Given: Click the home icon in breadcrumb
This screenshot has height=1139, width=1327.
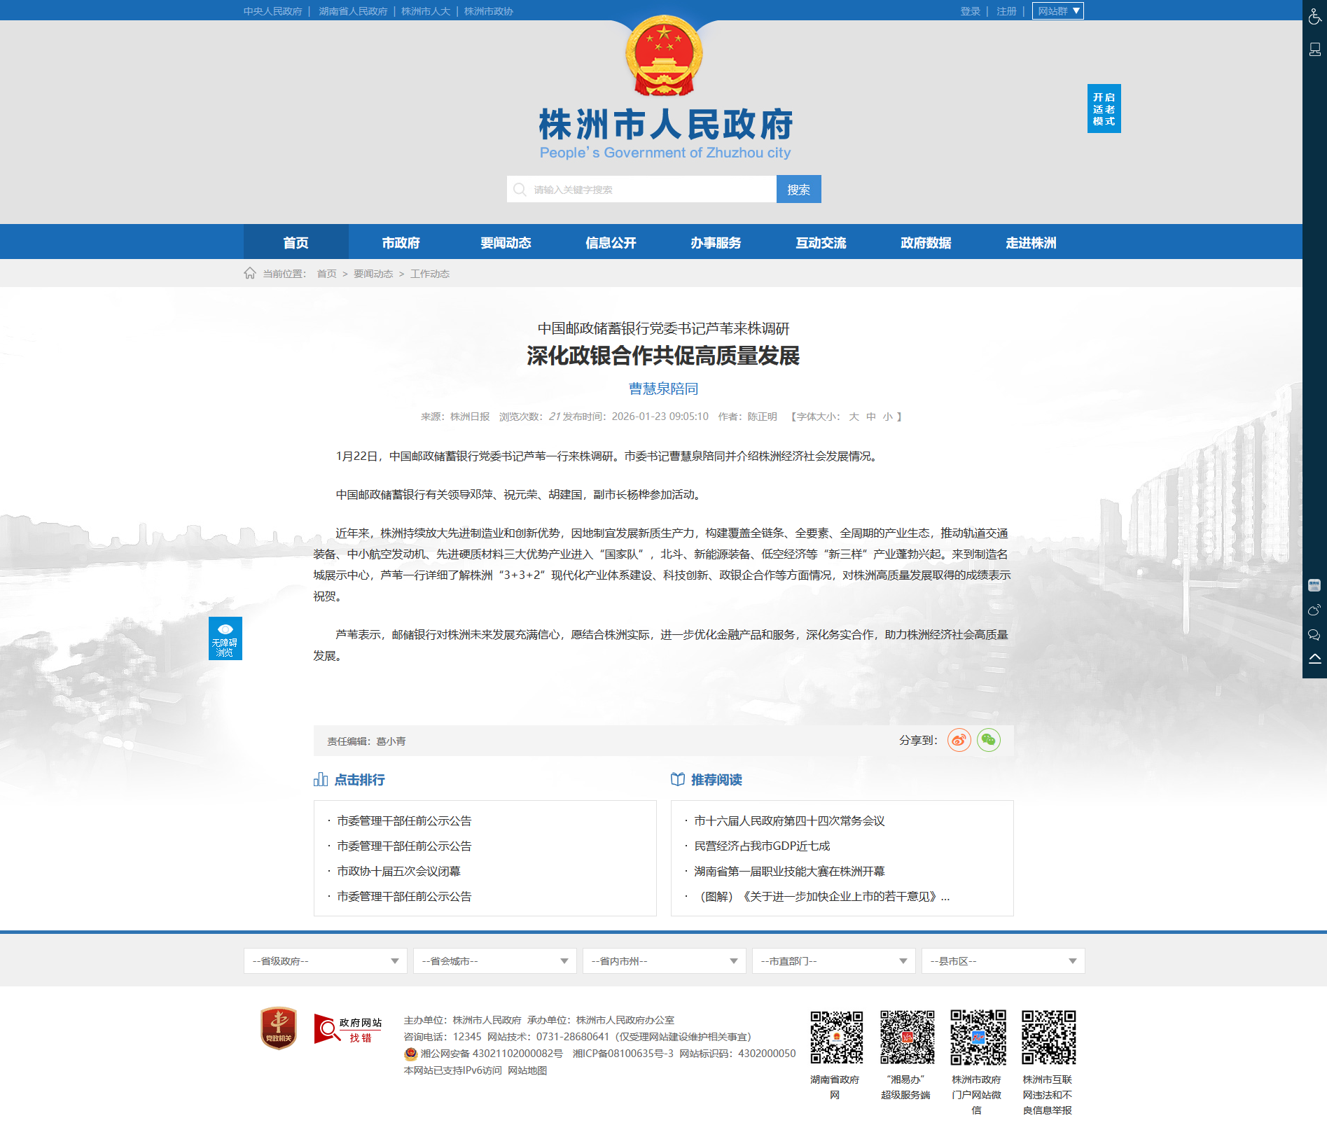Looking at the screenshot, I should [x=250, y=274].
